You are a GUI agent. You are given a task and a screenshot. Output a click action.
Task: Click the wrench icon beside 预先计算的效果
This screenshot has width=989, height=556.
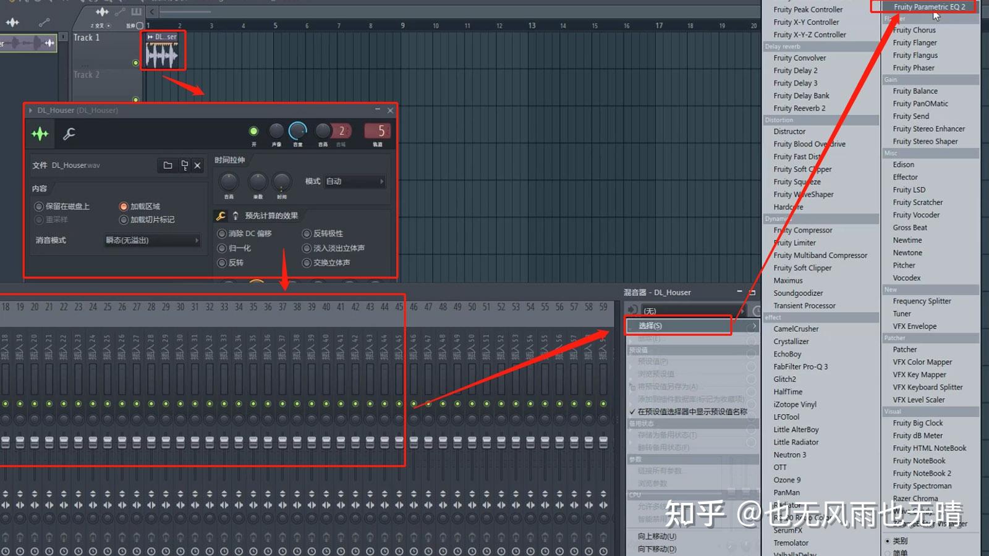pos(221,215)
